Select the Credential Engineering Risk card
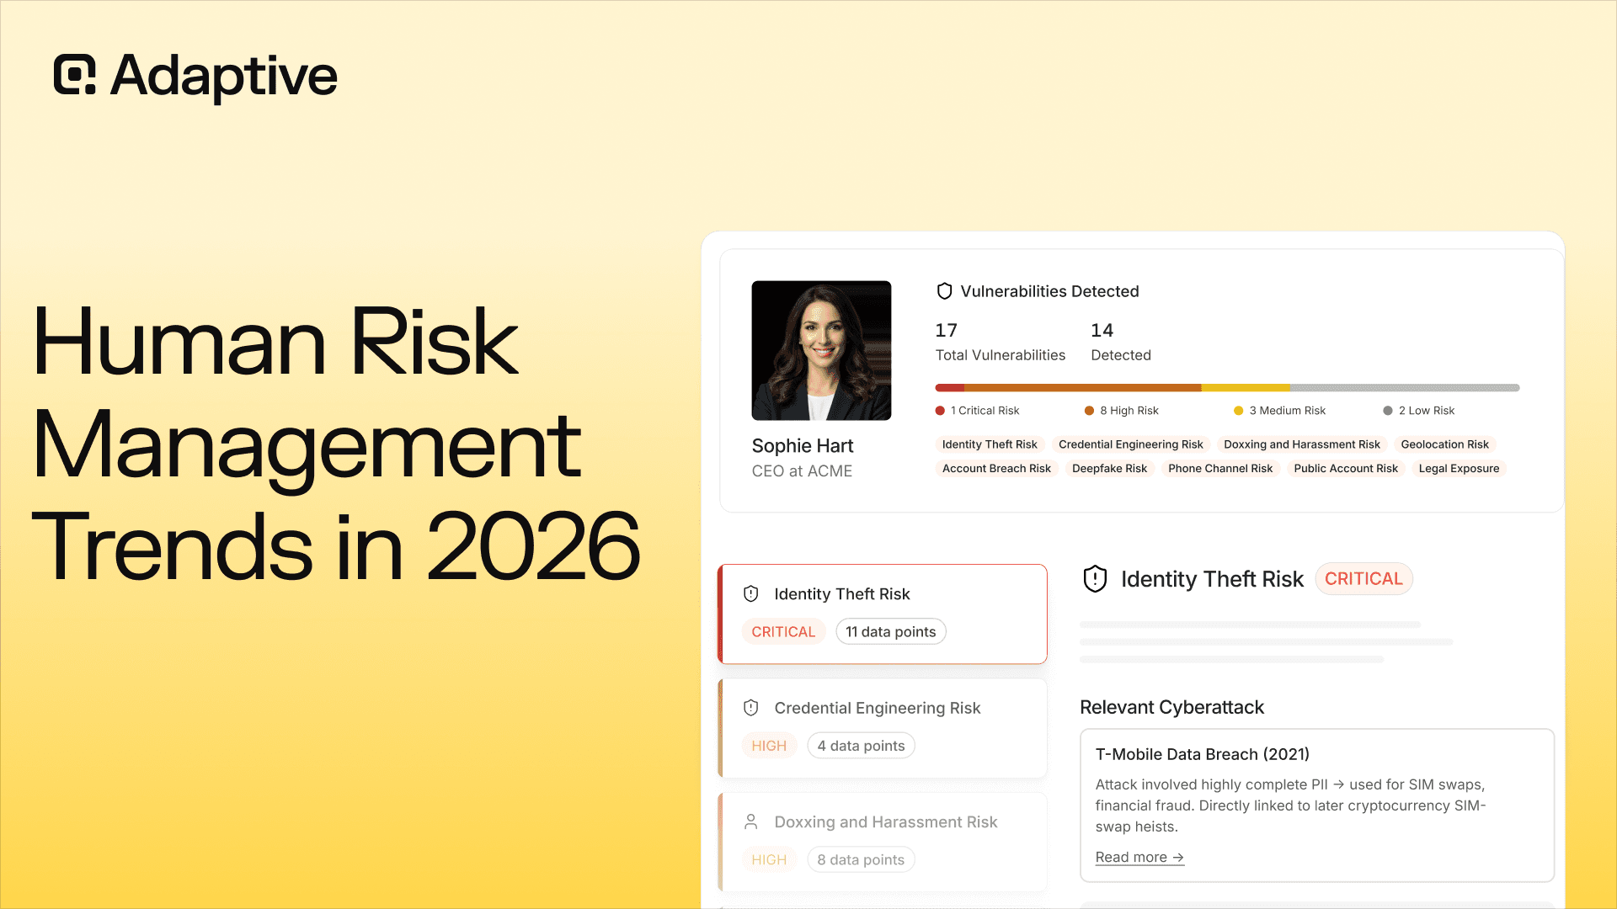This screenshot has width=1617, height=909. click(883, 728)
